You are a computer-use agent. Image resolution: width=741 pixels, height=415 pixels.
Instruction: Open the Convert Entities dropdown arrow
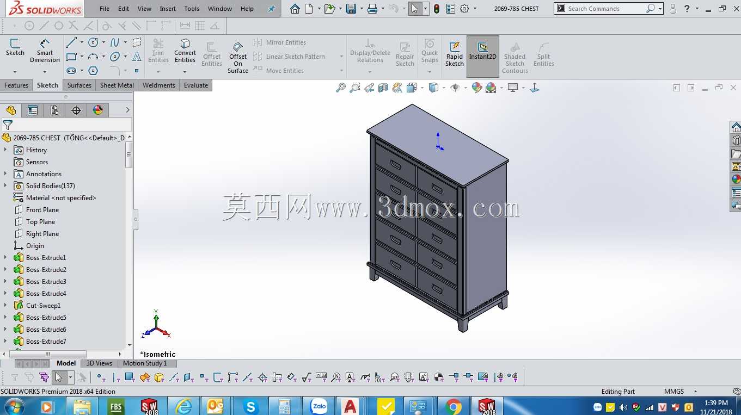(x=185, y=72)
